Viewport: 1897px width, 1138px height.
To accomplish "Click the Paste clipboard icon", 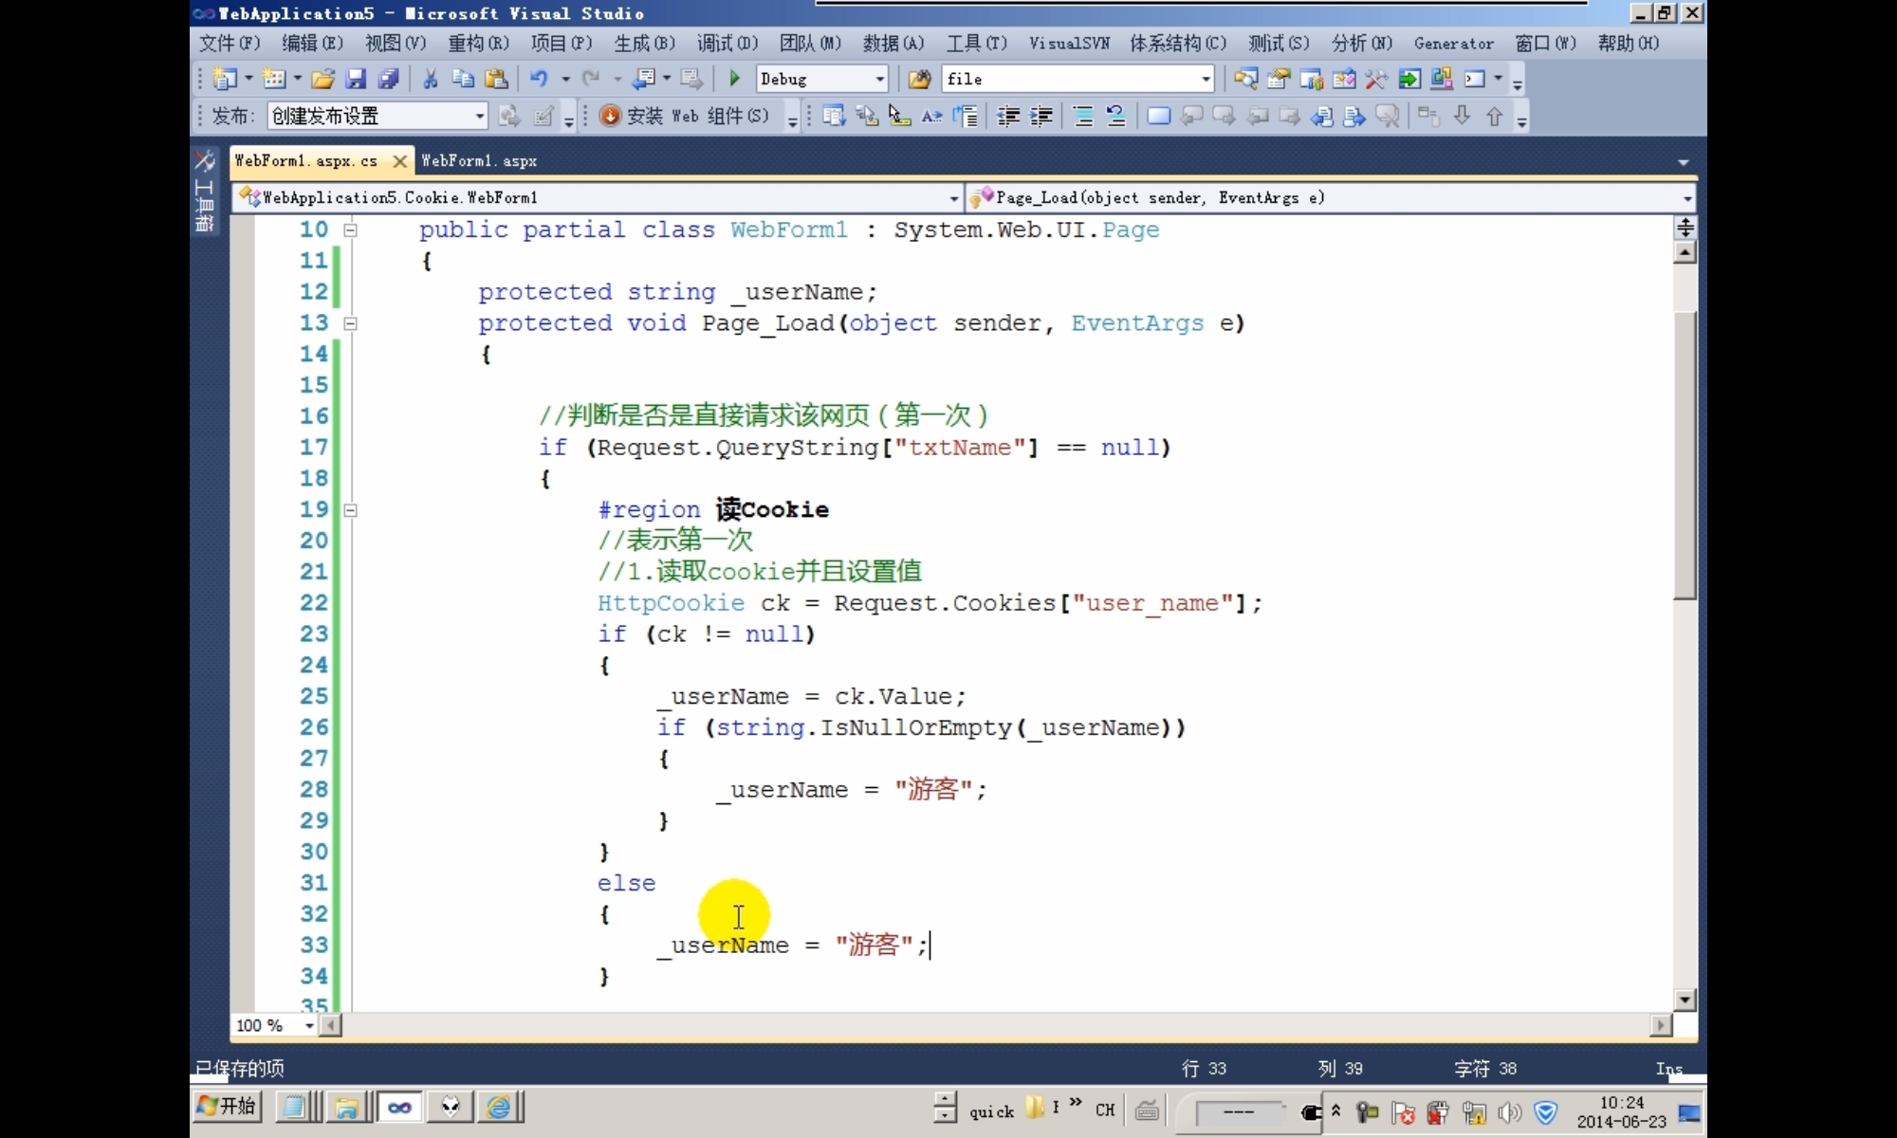I will pyautogui.click(x=495, y=79).
